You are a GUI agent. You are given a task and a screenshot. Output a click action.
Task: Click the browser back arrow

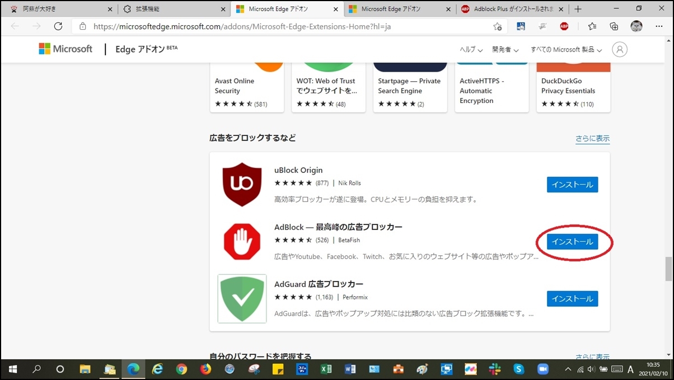click(15, 26)
